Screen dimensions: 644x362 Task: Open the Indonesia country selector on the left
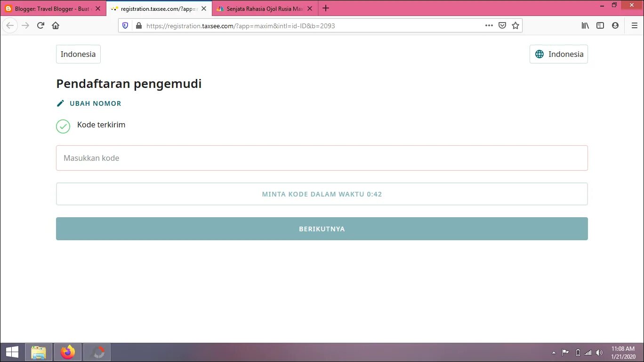pos(78,54)
